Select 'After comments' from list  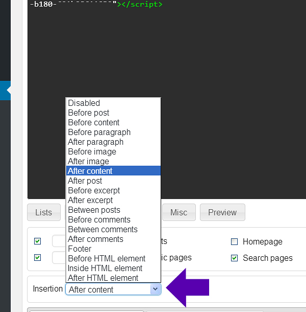[x=96, y=239]
